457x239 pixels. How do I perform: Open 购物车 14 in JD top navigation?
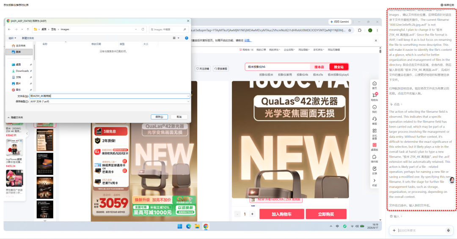247,50
